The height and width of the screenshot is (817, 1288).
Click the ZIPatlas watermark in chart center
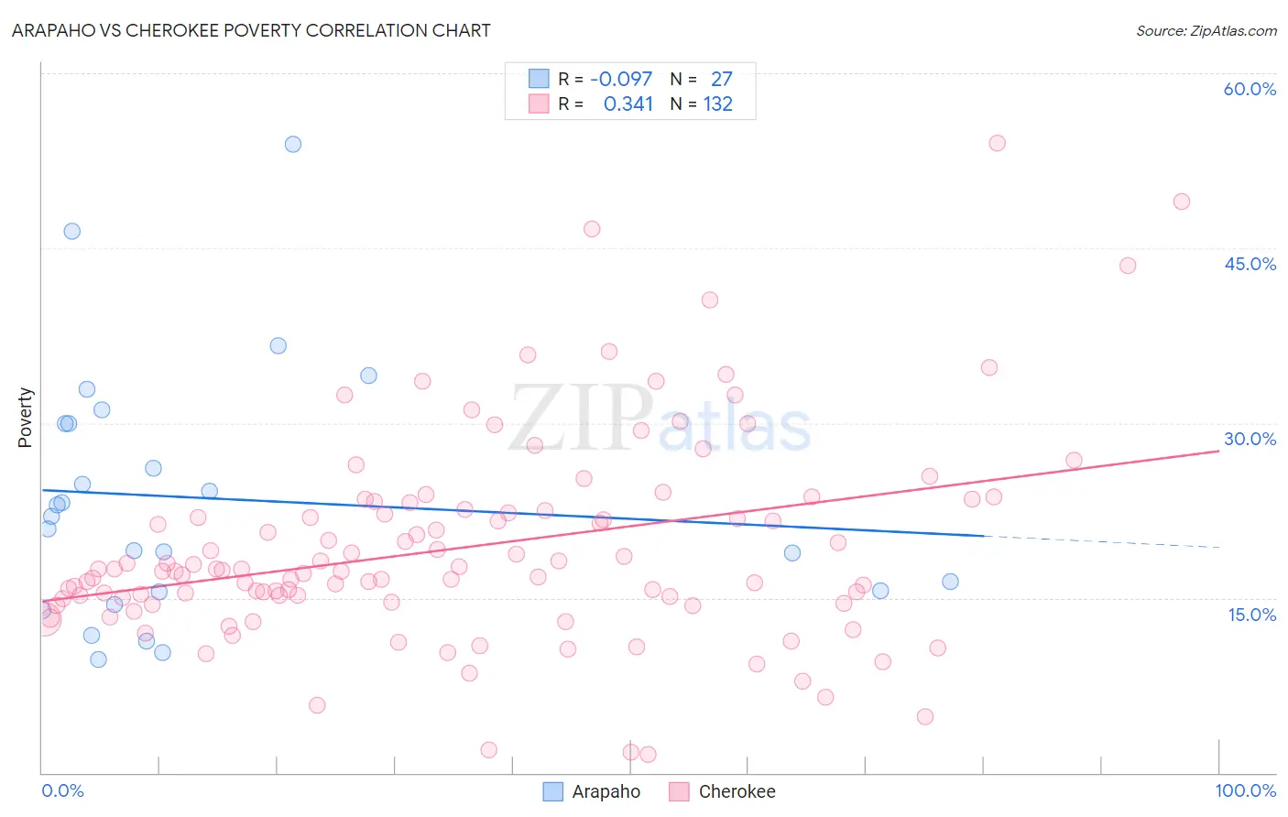pyautogui.click(x=660, y=419)
